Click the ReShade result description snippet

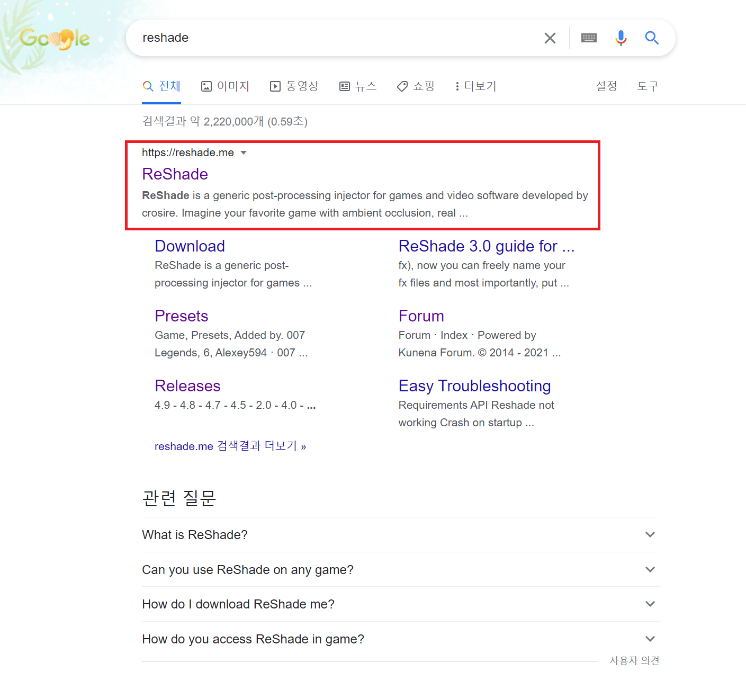[365, 204]
